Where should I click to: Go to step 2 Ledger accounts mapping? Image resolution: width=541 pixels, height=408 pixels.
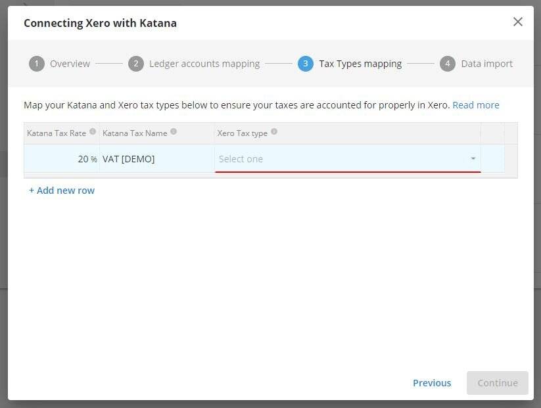(194, 64)
